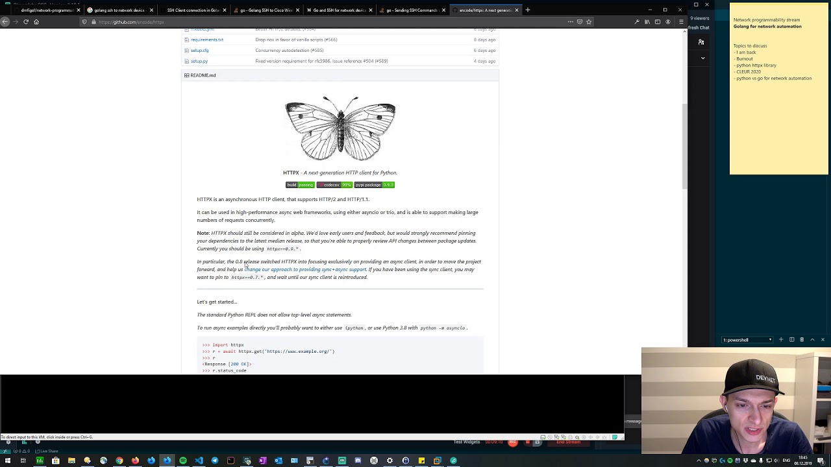Click the build passing badge
This screenshot has height=467, width=831.
300,185
